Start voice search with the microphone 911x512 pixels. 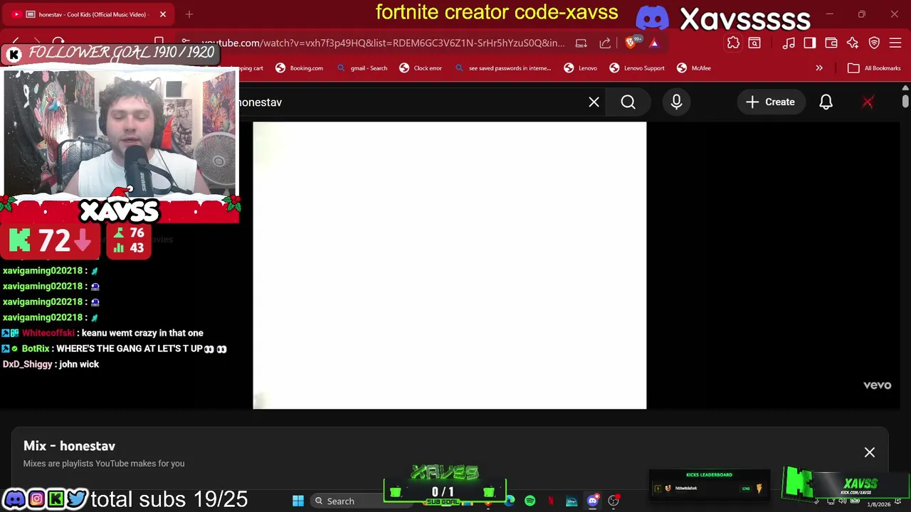coord(676,102)
